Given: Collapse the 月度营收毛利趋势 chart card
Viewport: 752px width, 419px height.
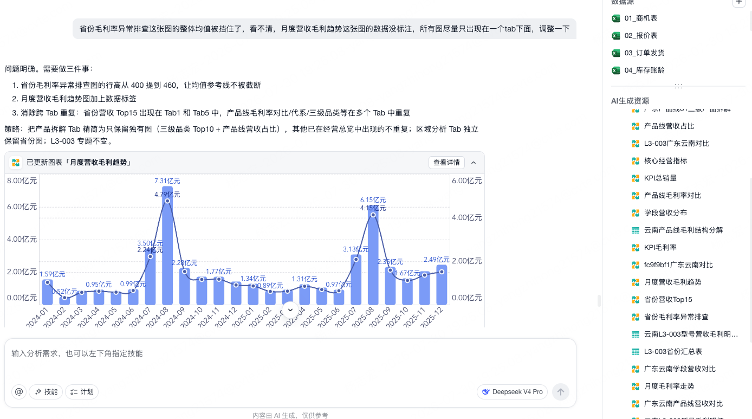Looking at the screenshot, I should pyautogui.click(x=474, y=163).
